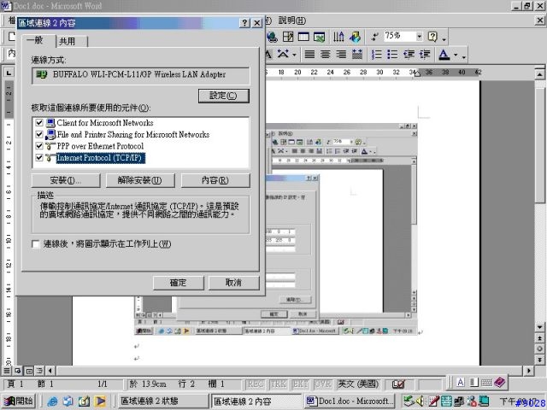547x410 pixels.
Task: Open the Formatting toolbar options arrow
Action: [464, 56]
